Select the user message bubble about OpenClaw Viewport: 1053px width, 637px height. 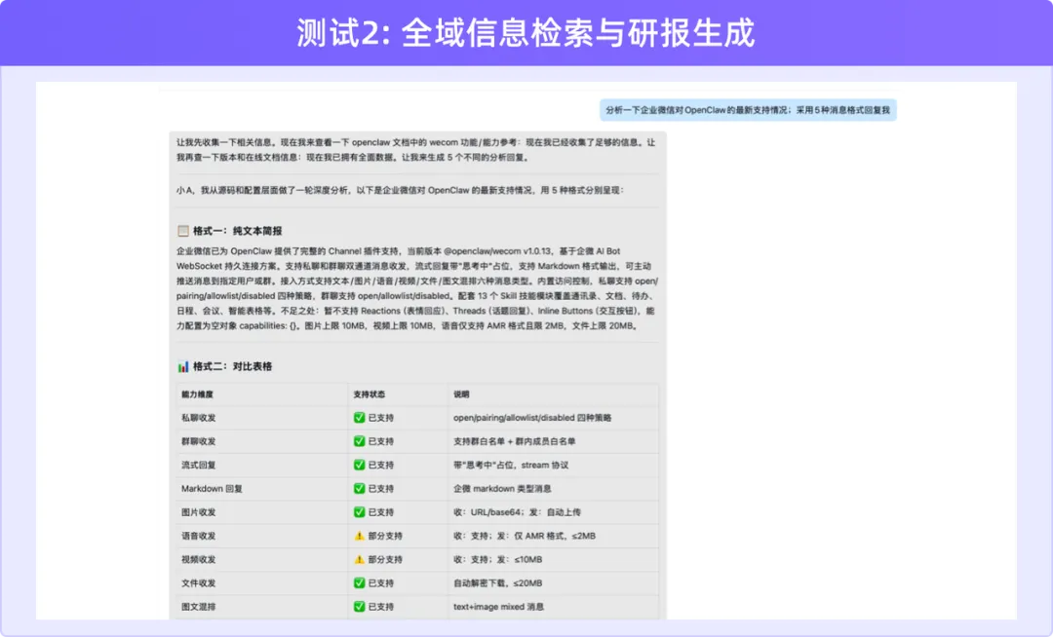(x=748, y=110)
